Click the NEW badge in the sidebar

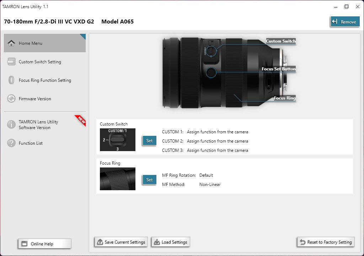(x=80, y=121)
